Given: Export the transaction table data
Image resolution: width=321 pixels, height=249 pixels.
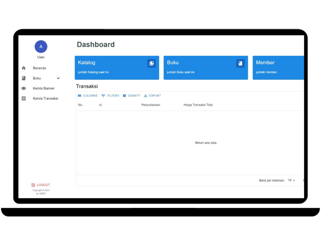Looking at the screenshot, I should 152,96.
